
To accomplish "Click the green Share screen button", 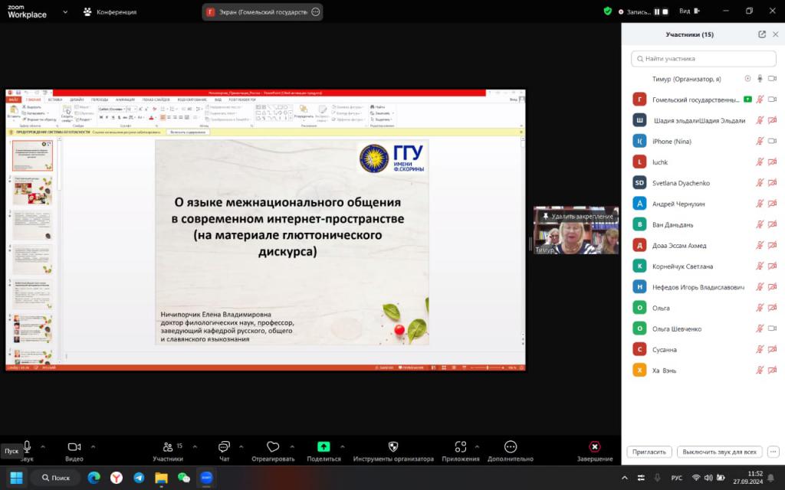I will [324, 447].
